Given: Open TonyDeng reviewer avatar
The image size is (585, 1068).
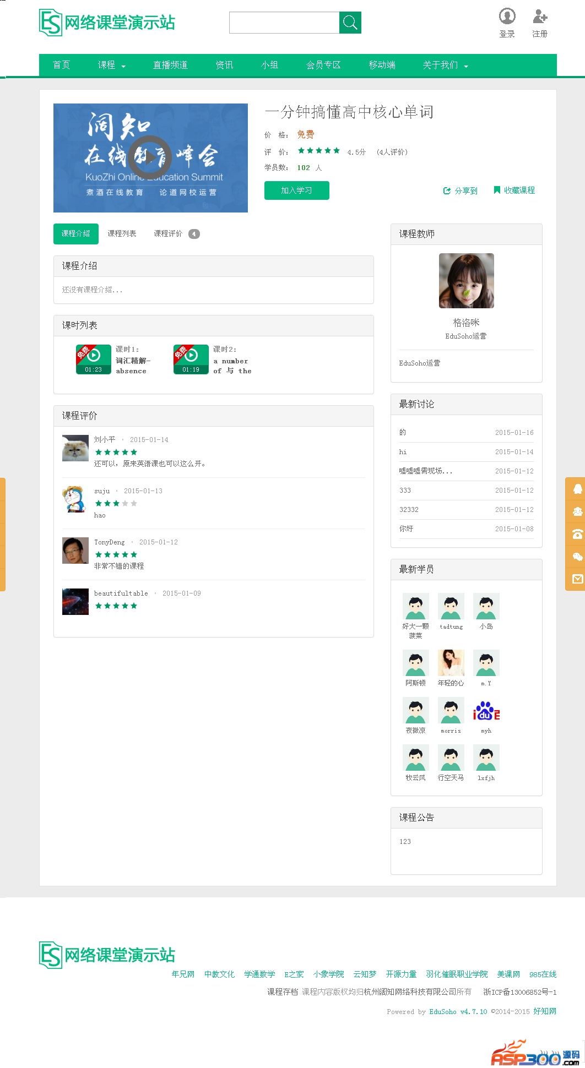Looking at the screenshot, I should 75,551.
